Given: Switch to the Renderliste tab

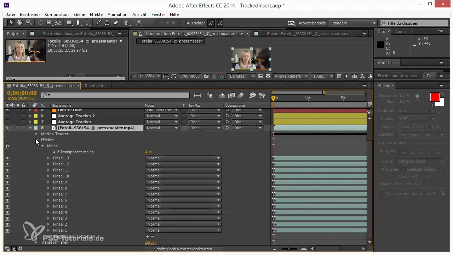Looking at the screenshot, I should (94, 86).
